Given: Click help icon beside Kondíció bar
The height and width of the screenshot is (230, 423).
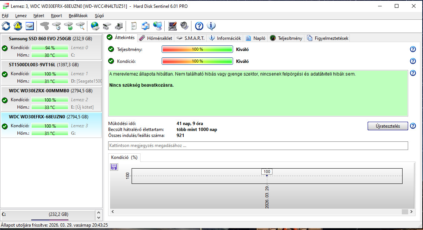Looking at the screenshot, I should pyautogui.click(x=413, y=61).
